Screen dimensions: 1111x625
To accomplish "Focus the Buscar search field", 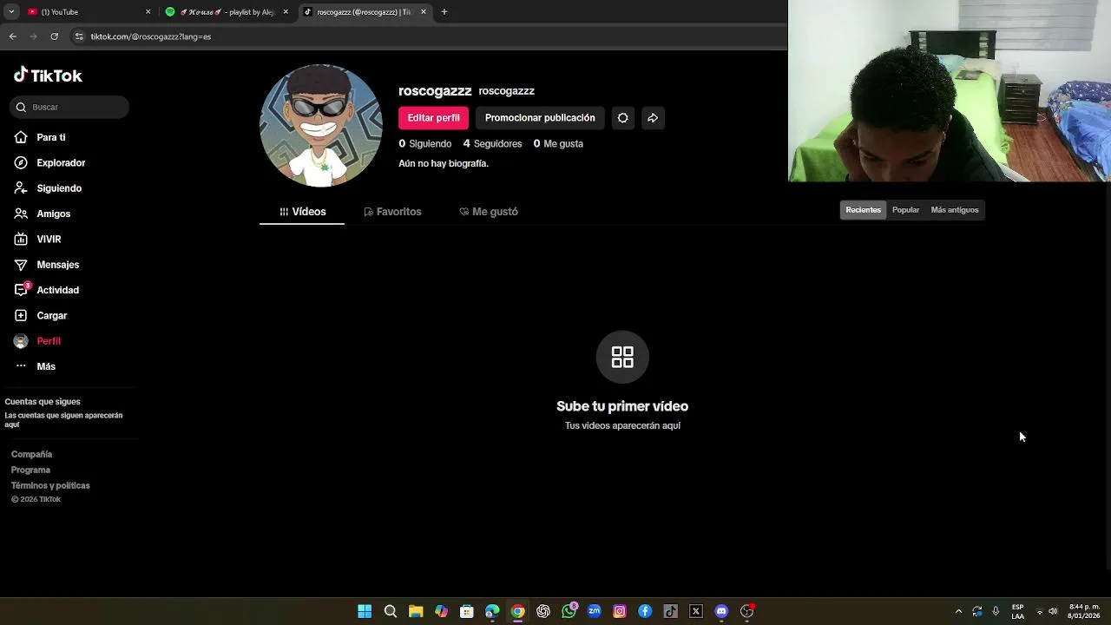I will (x=69, y=107).
